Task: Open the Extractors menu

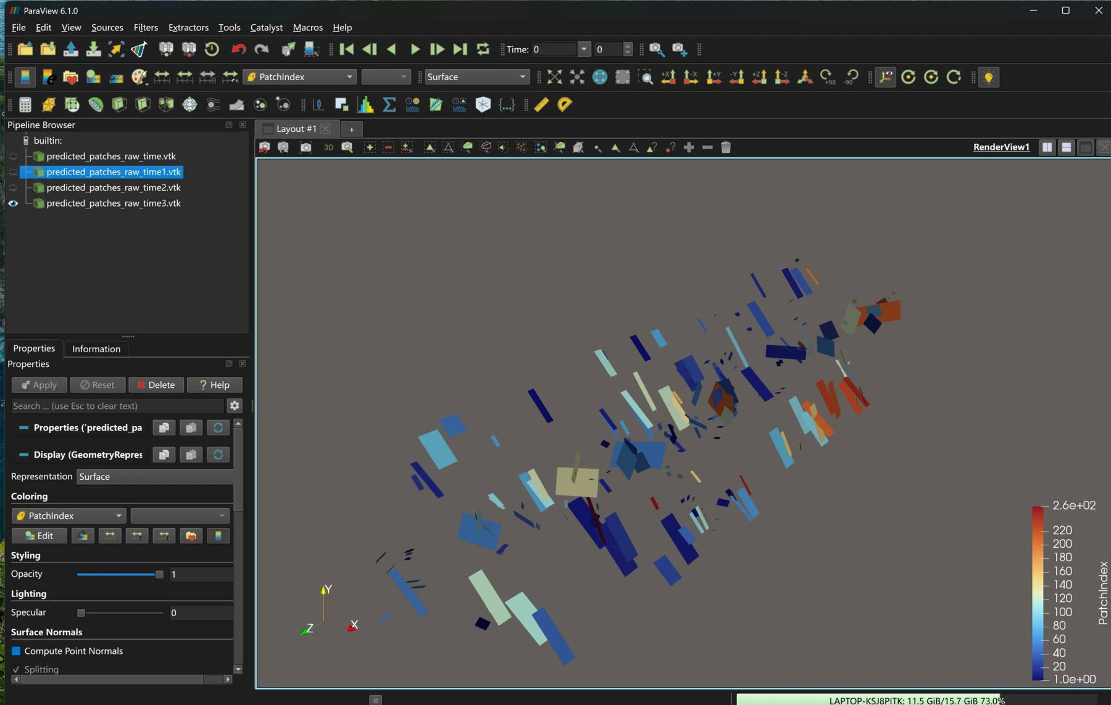Action: coord(188,27)
